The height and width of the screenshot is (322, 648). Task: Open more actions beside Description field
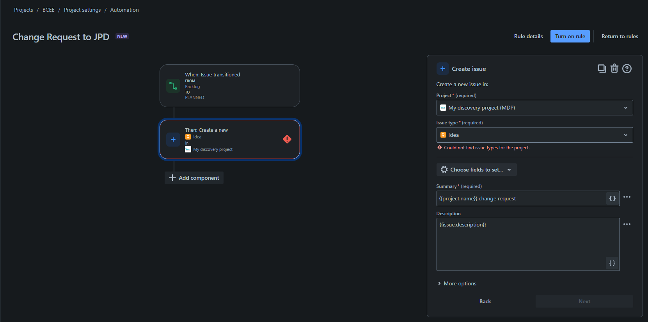point(627,224)
